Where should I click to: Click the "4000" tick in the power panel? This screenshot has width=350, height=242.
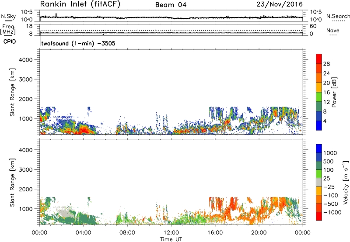point(26,60)
